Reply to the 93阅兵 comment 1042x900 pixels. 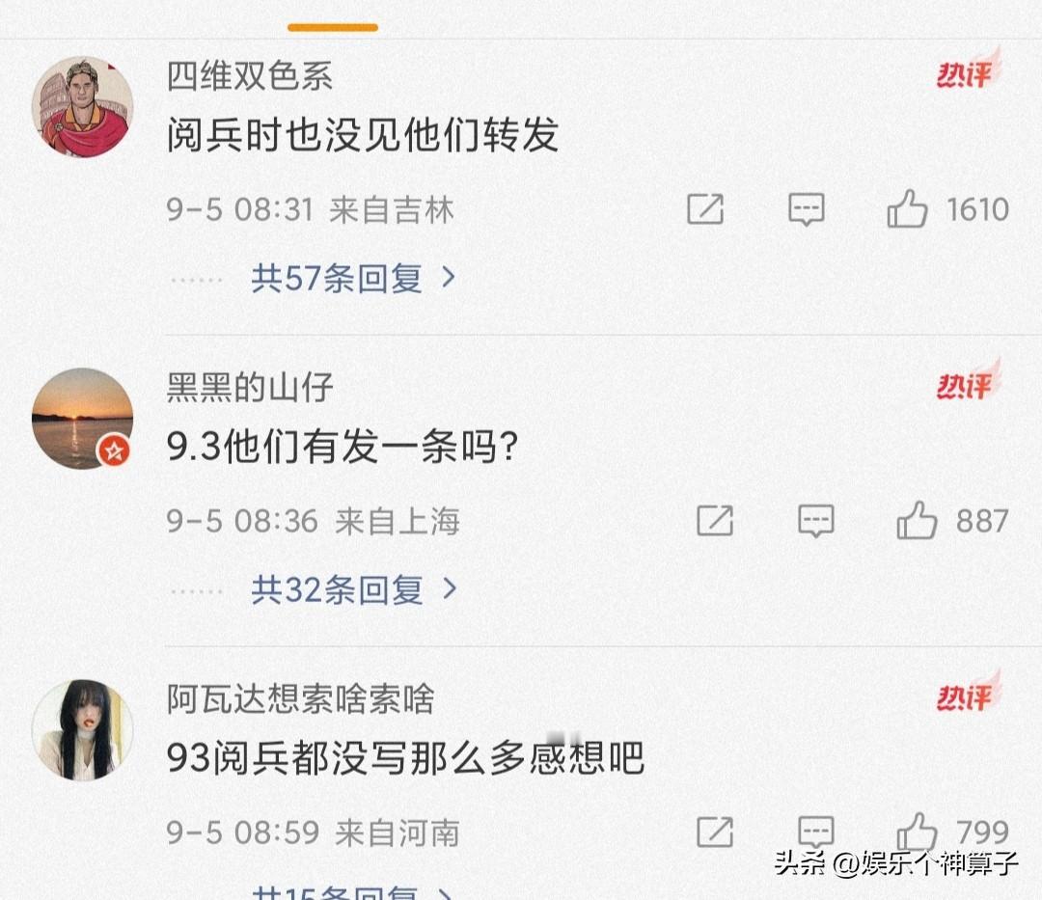[816, 832]
